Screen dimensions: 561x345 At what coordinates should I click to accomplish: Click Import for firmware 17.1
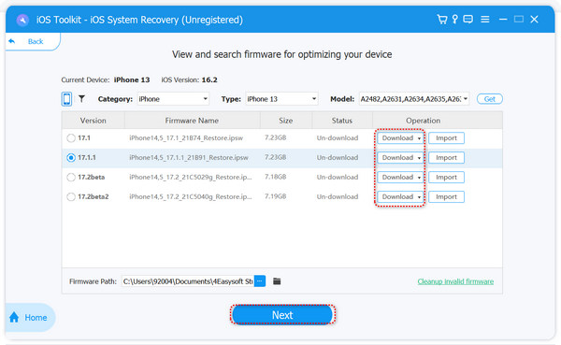446,138
